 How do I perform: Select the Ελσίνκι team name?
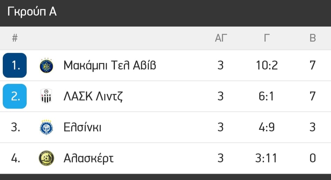pyautogui.click(x=82, y=127)
